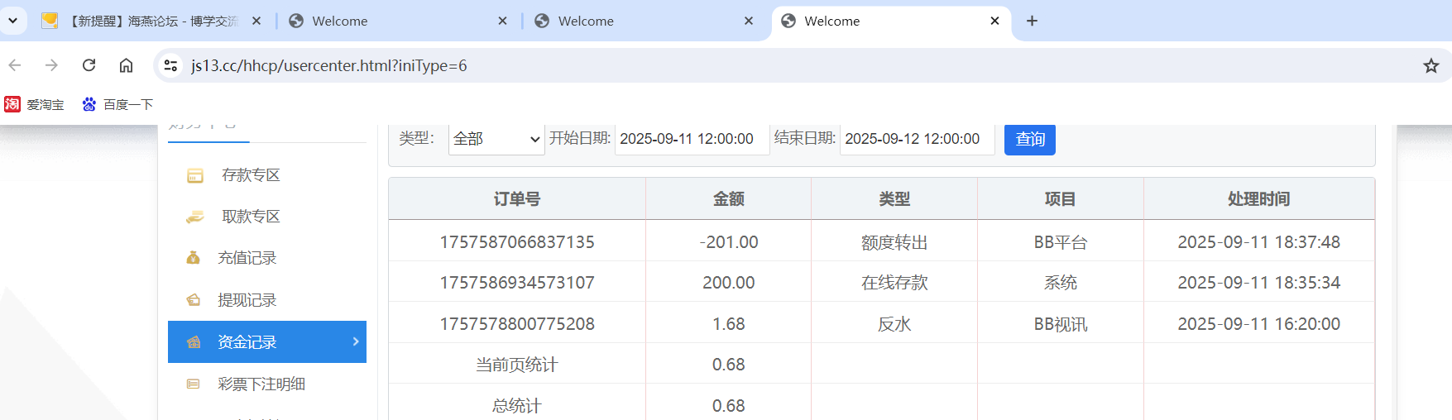Open the 百度一下 bookmark
The height and width of the screenshot is (420, 1452).
click(x=117, y=104)
